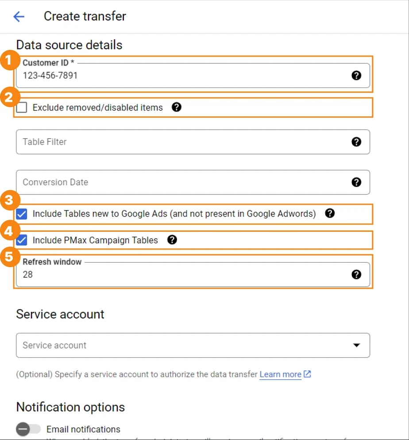409x440 pixels.
Task: Click the Email notifications label
Action: point(83,429)
